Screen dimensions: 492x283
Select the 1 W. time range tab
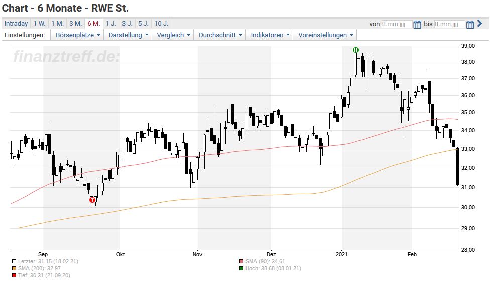coord(40,24)
